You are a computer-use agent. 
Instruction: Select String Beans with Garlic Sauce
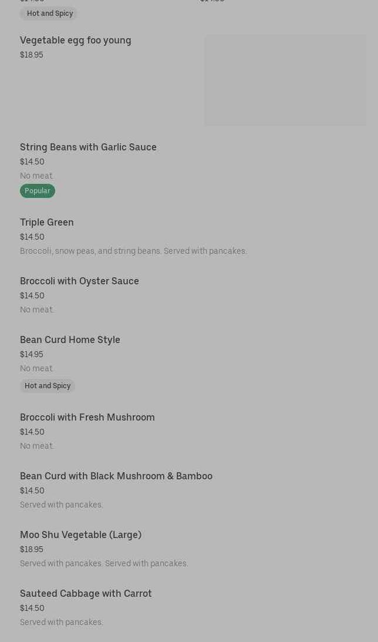(88, 147)
